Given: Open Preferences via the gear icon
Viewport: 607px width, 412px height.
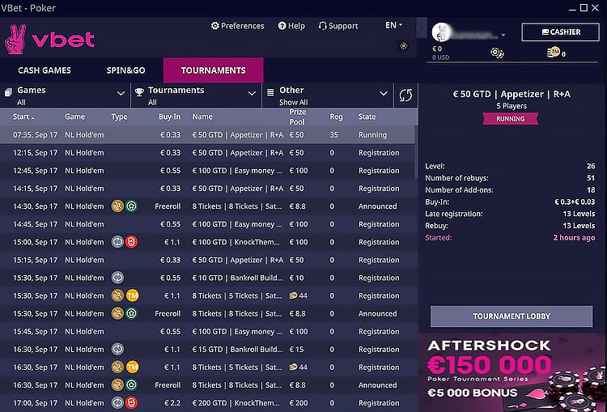Looking at the screenshot, I should 215,26.
